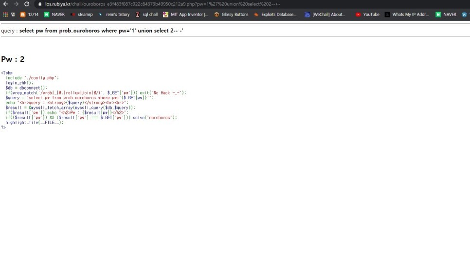
Task: Open the Exploits Database bookmark
Action: click(275, 15)
